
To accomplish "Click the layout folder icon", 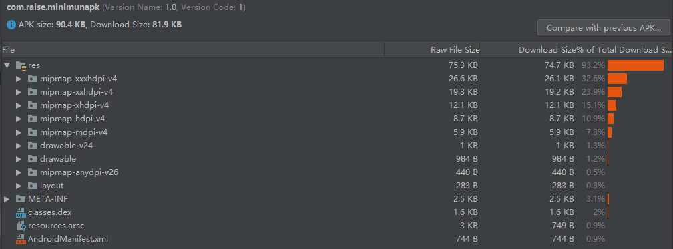I will pyautogui.click(x=33, y=186).
